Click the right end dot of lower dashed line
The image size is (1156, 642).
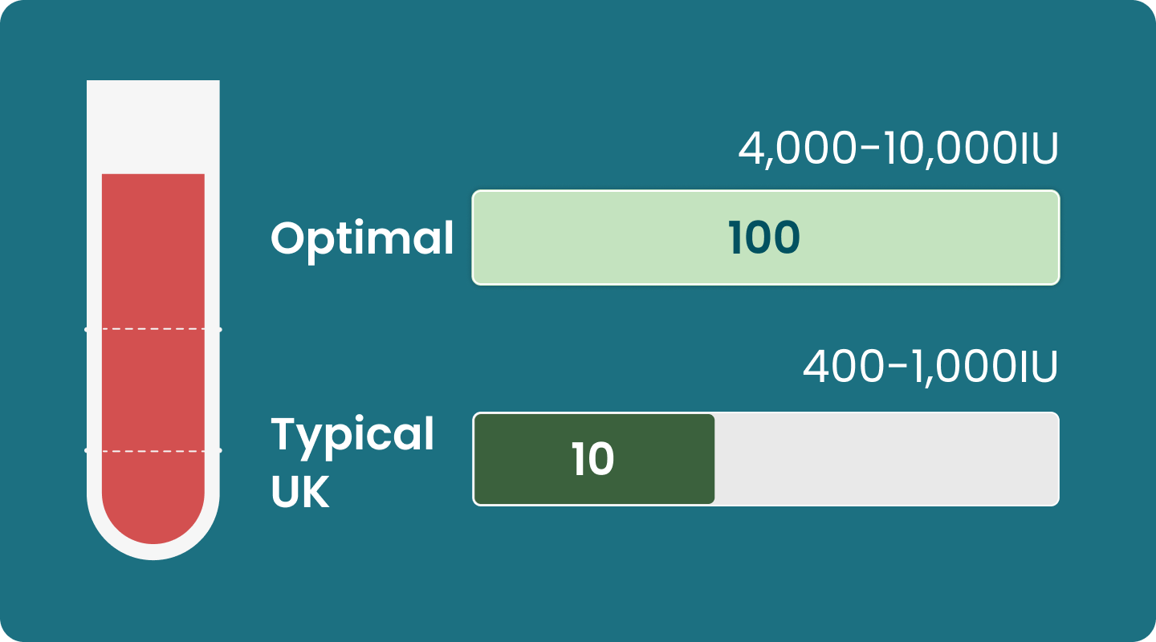[x=219, y=451]
